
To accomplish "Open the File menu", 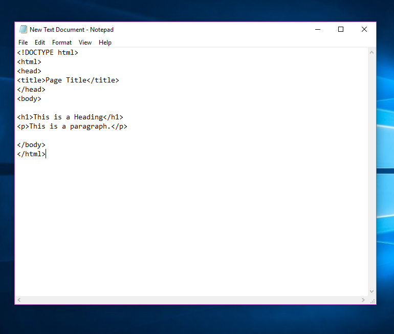I will [x=23, y=43].
